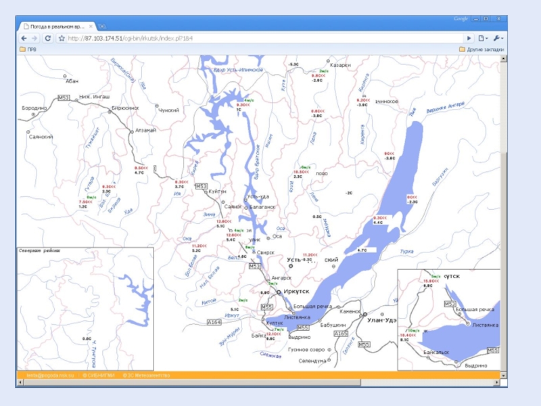Open the lenta@pogoda.nsk.su email link
The height and width of the screenshot is (406, 541).
[x=50, y=376]
